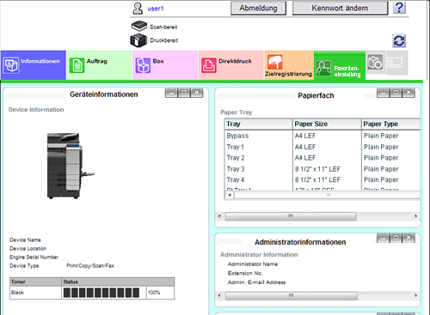Maximize the Administratorinformationen panel
The width and height of the screenshot is (430, 315).
[x=396, y=238]
